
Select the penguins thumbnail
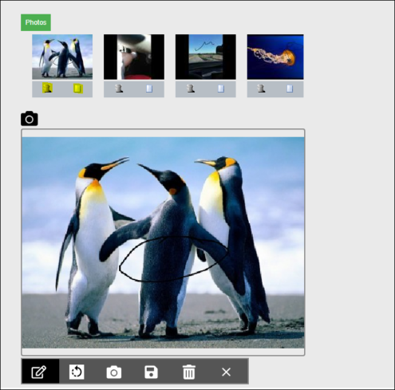pyautogui.click(x=62, y=57)
